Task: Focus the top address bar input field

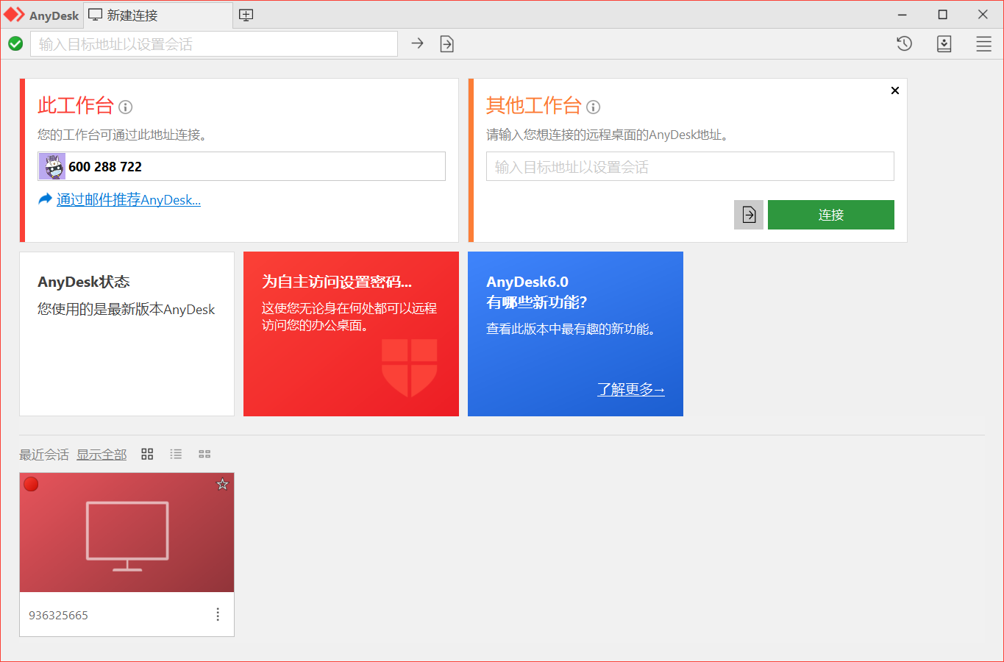Action: 214,44
